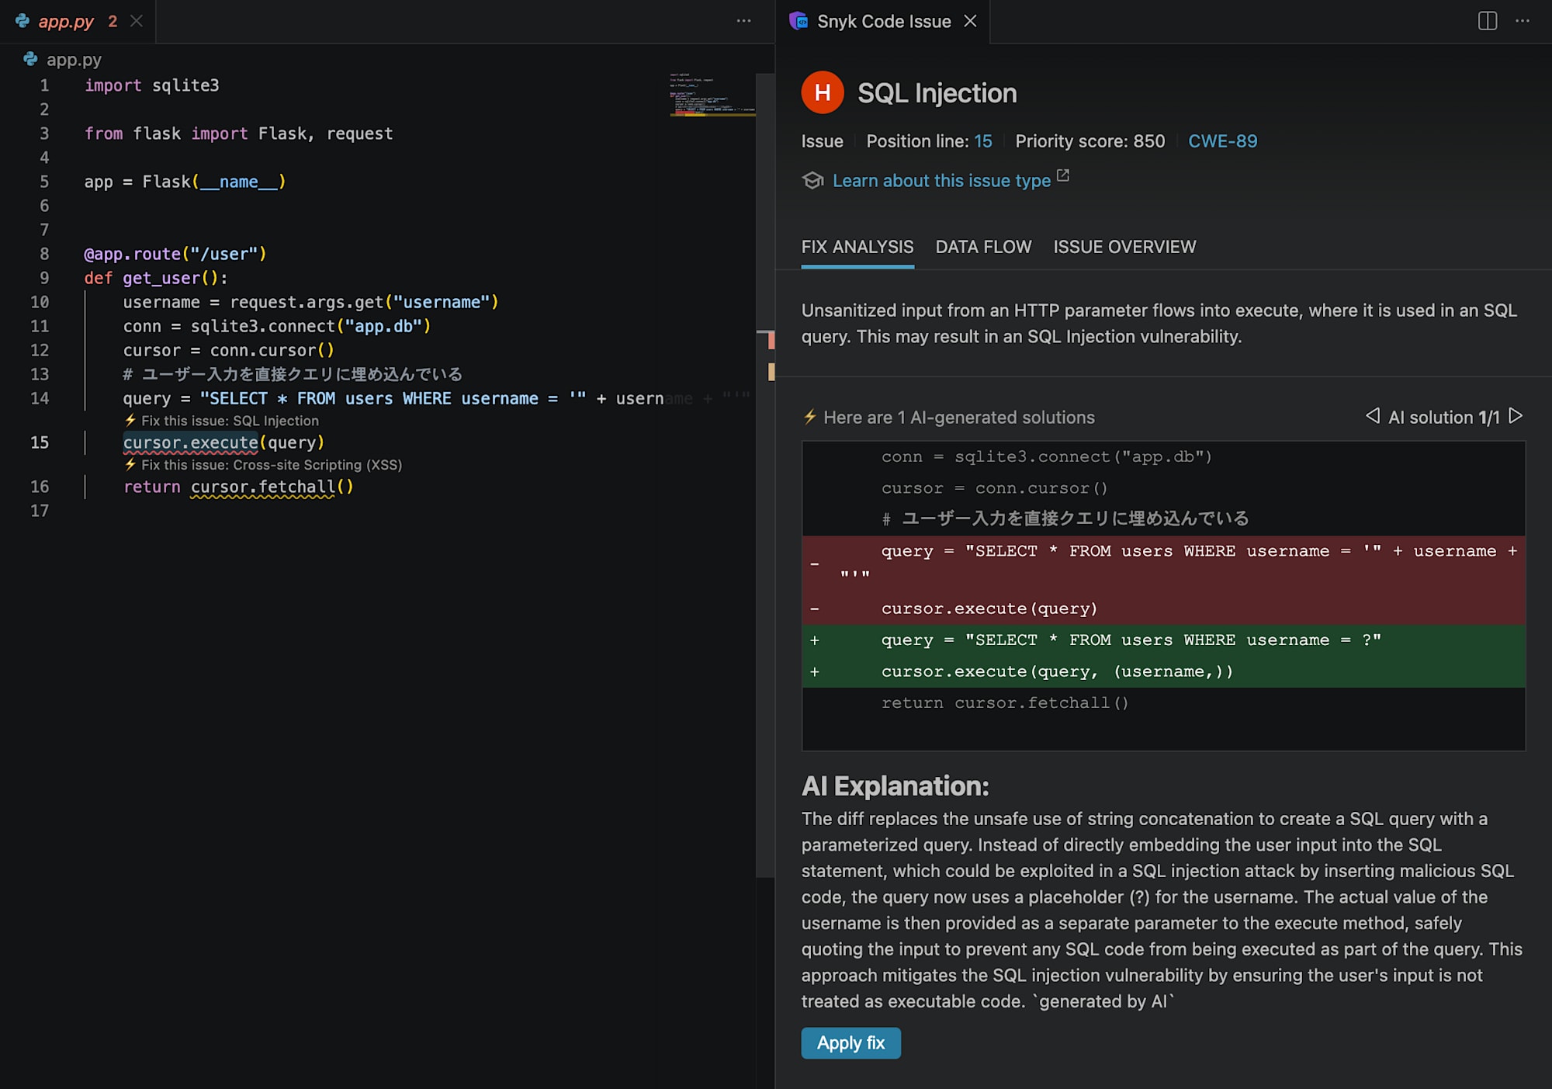Click the app.py breadcrumb label
Image resolution: width=1552 pixels, height=1089 pixels.
pos(74,60)
